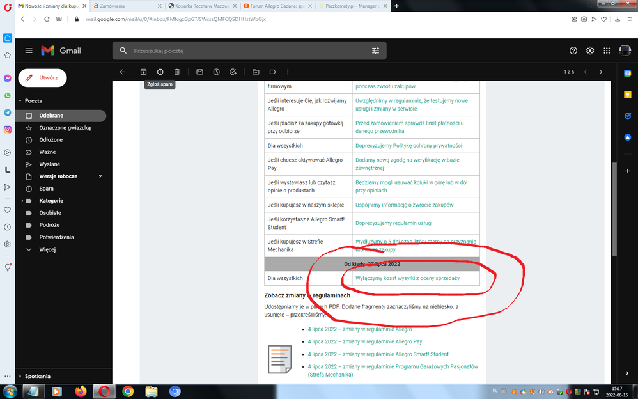The height and width of the screenshot is (399, 638).
Task: Open a new browser tab
Action: [x=397, y=6]
